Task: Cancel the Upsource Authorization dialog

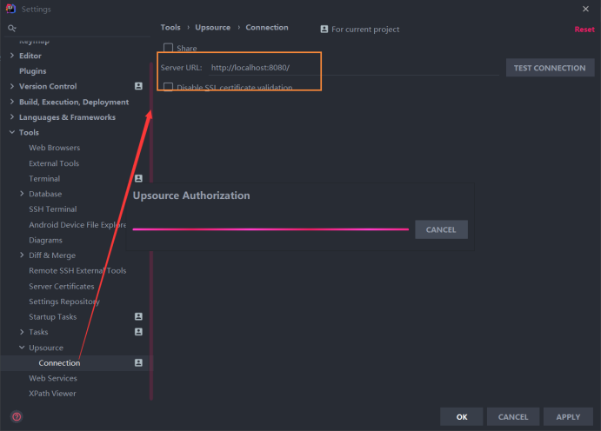Action: tap(441, 229)
